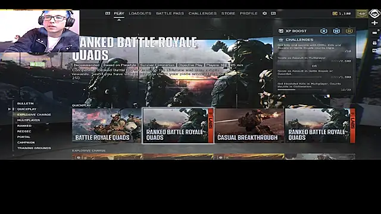Open the settings gear icon
This screenshot has height=214, width=381.
(x=264, y=13)
